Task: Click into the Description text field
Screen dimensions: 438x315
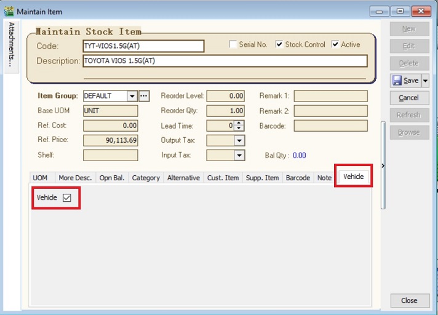Action: (225, 61)
